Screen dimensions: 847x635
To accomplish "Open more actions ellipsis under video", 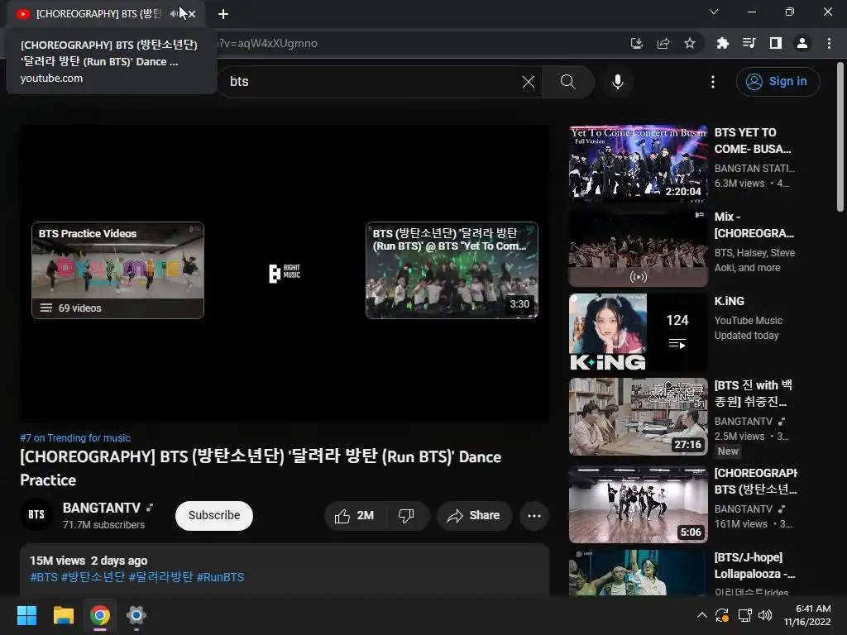I will pyautogui.click(x=534, y=516).
